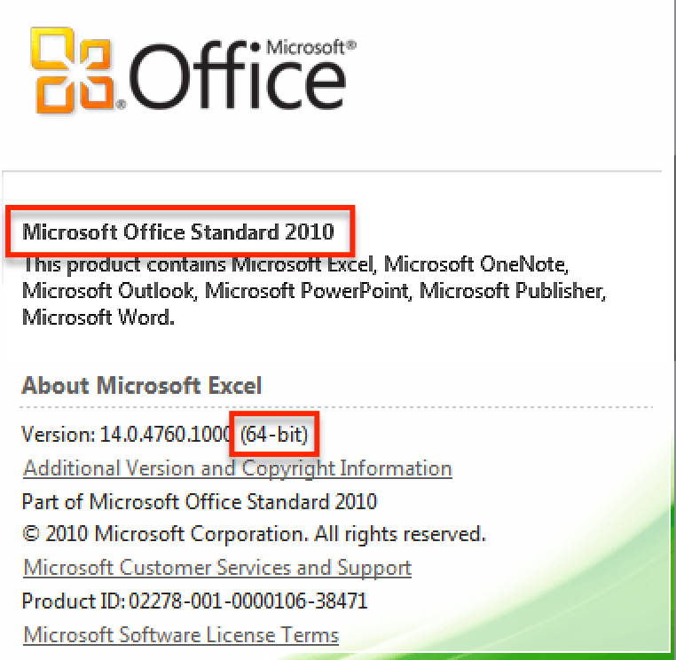Click the 'Part of Microsoft Office Standard 2010' line
The image size is (676, 660).
pyautogui.click(x=200, y=501)
